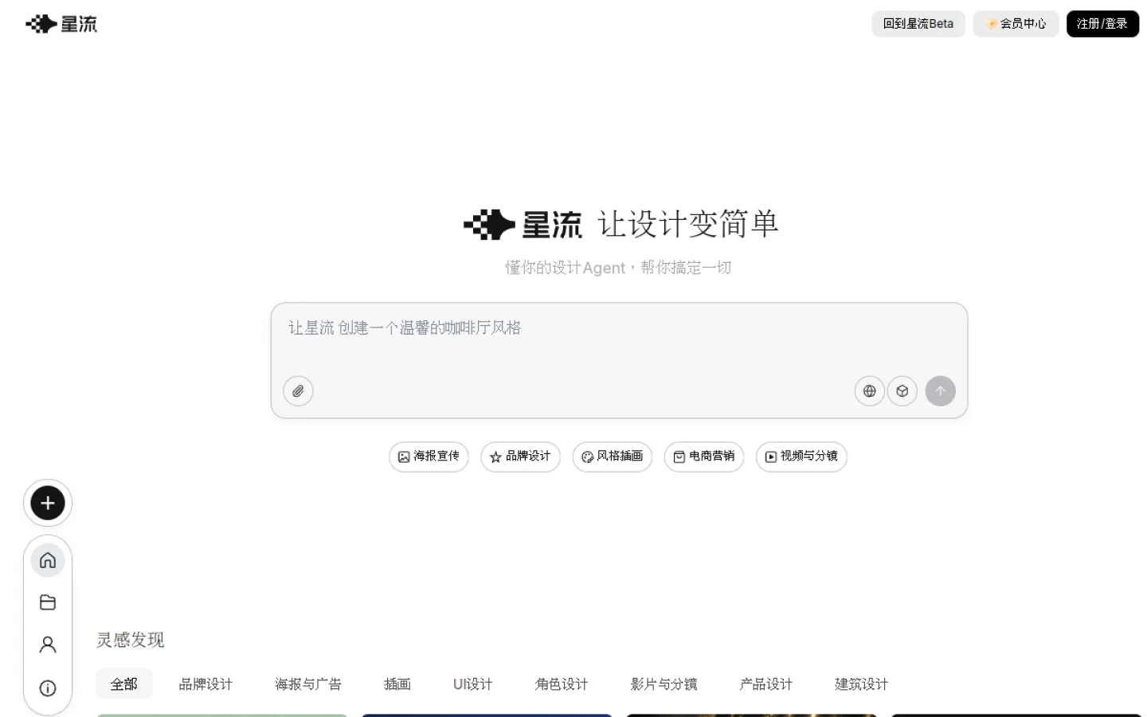Switch to the 影片与分镜 tab
Screen dimensions: 1147x717
coord(664,684)
